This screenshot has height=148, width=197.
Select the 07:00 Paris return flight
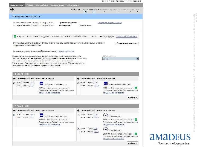click(x=79, y=83)
